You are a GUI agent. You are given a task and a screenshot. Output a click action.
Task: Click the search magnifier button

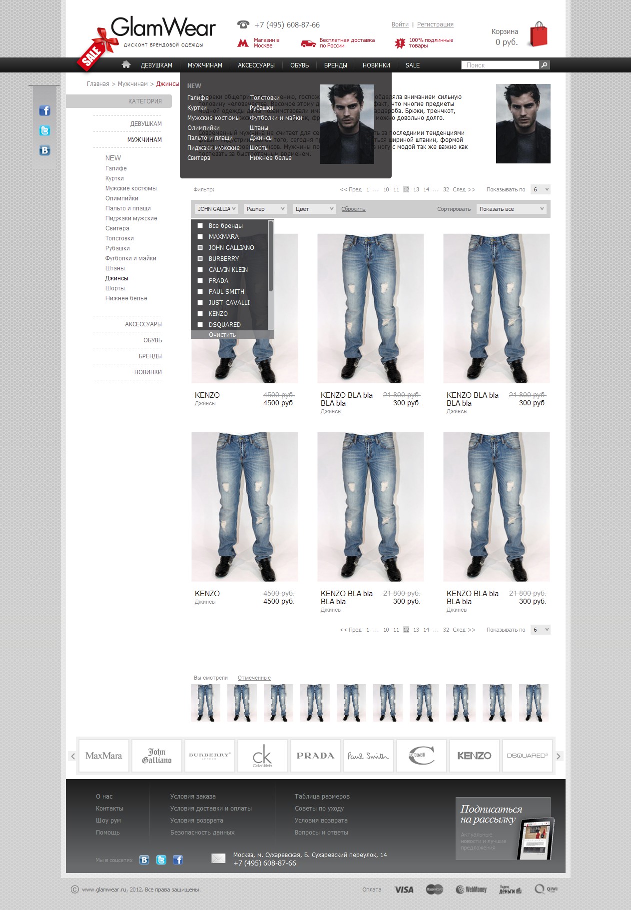point(544,65)
